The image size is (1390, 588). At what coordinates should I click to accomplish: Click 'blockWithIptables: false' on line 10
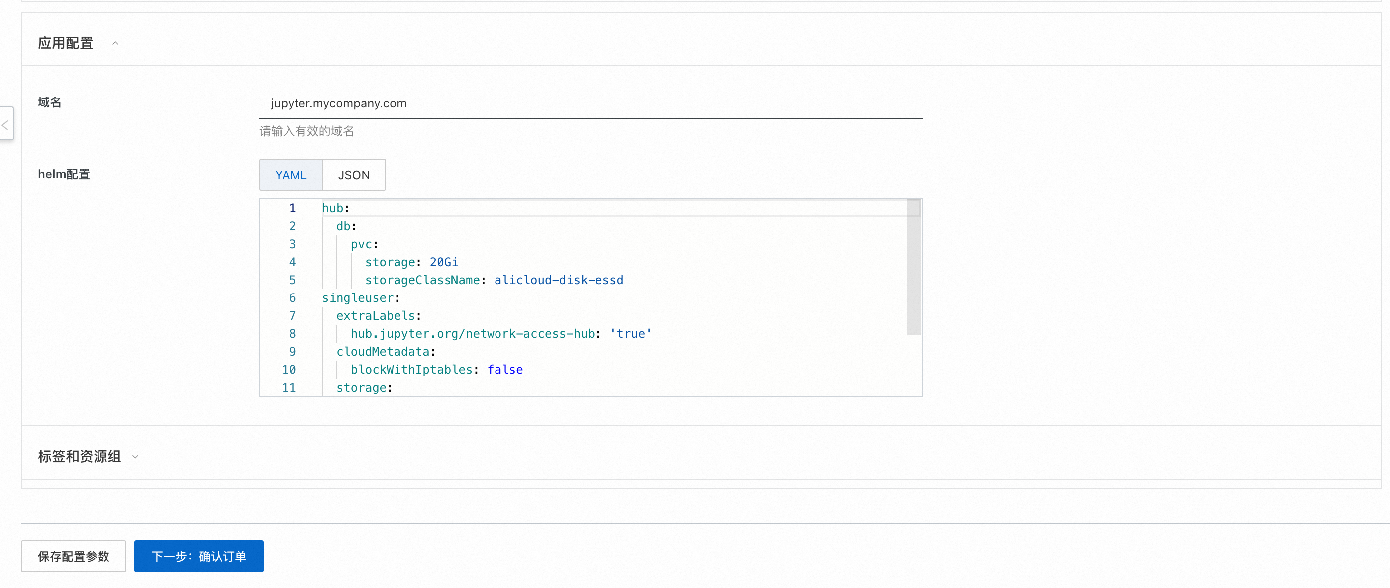tap(435, 369)
